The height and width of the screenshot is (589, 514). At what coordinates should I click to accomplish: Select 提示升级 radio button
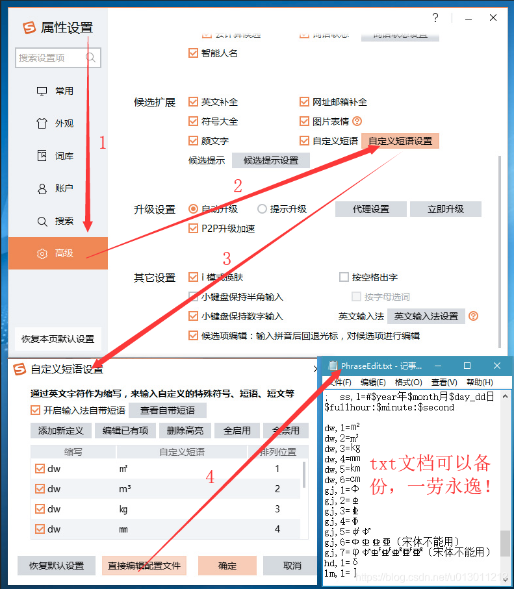[262, 209]
